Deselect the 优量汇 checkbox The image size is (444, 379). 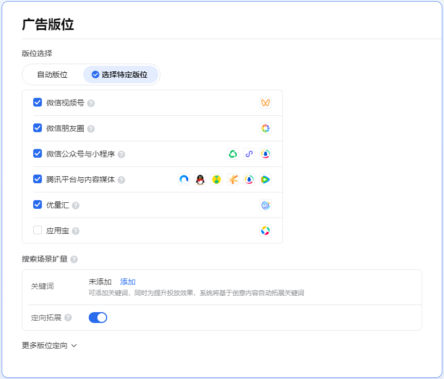click(38, 204)
